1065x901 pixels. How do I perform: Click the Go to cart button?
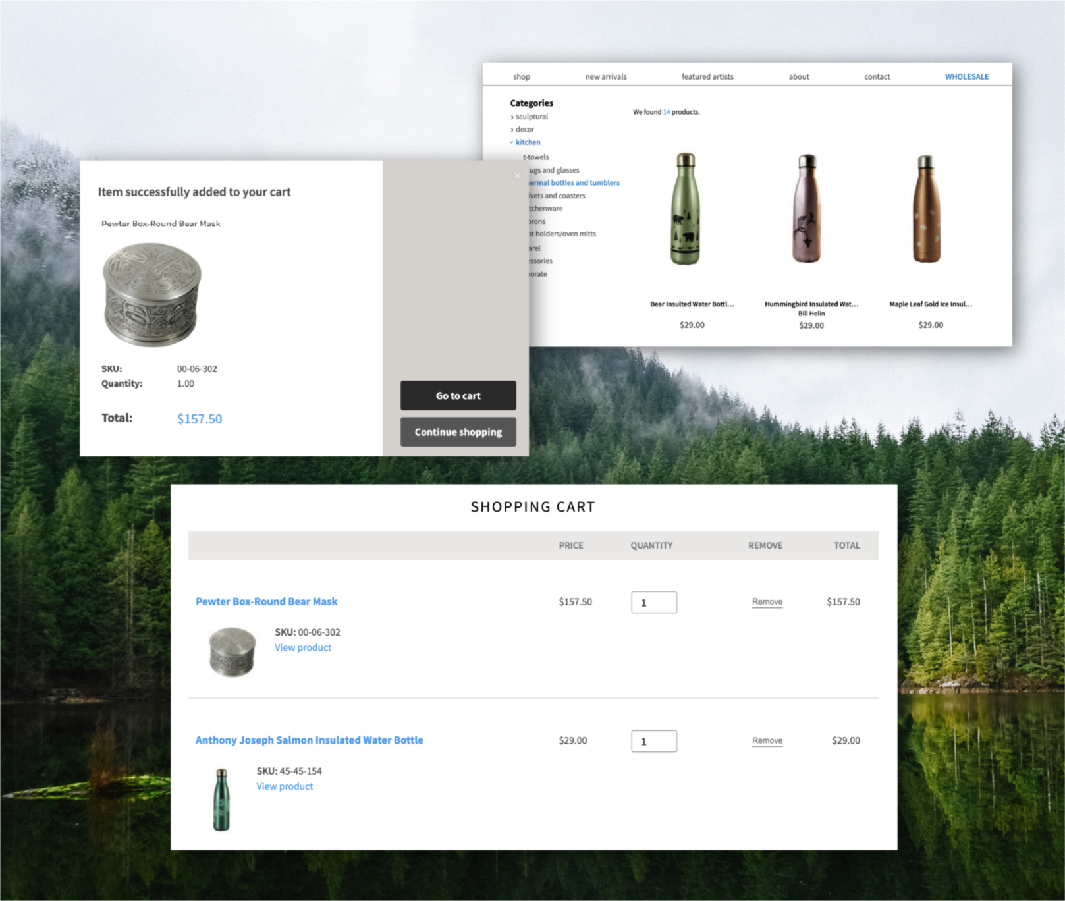tap(458, 395)
